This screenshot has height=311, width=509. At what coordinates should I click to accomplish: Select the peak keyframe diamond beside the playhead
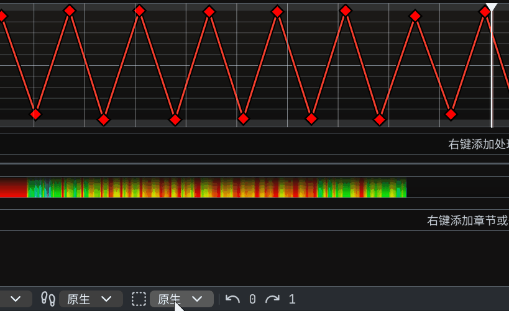coord(485,12)
